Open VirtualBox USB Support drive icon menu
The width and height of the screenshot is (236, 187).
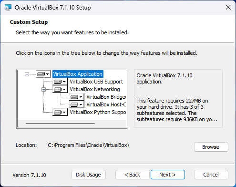(60, 82)
